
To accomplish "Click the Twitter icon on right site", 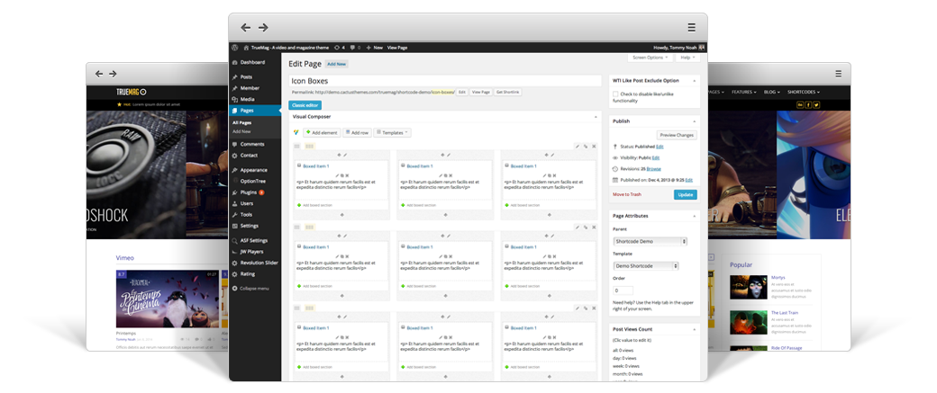I will [x=817, y=104].
